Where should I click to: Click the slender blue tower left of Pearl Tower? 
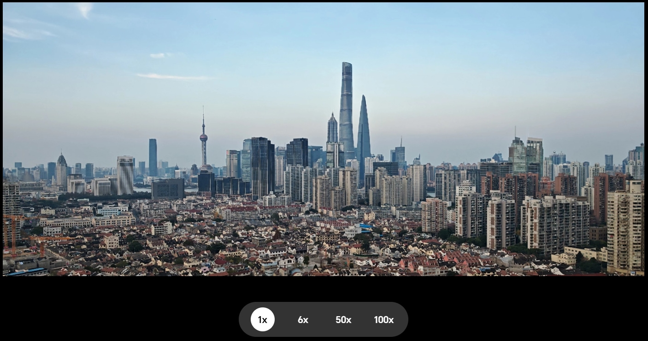153,156
